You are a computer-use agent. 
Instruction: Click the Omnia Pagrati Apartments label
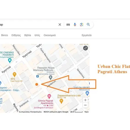coord(46,102)
